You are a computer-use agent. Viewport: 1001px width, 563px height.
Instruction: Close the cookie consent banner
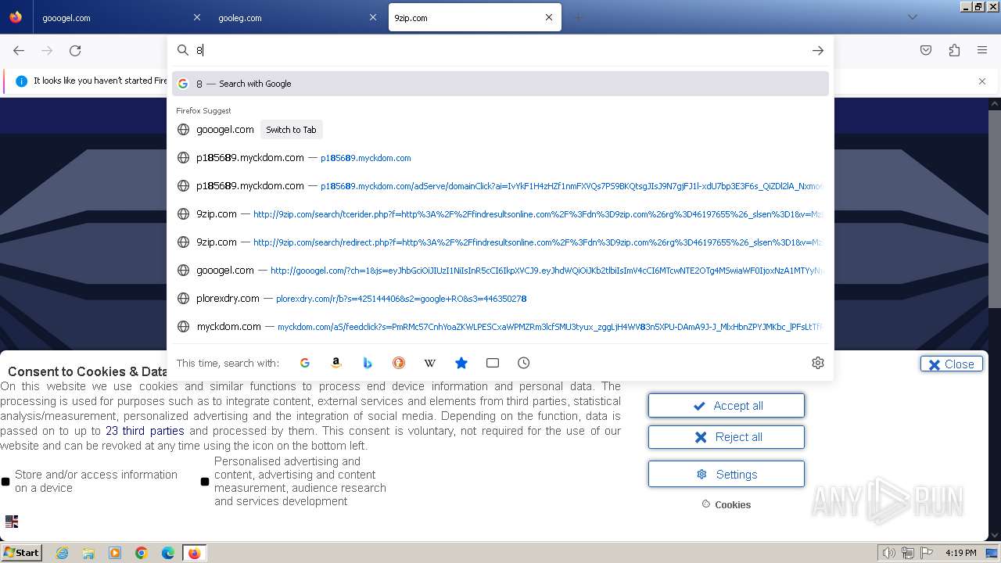pos(952,364)
